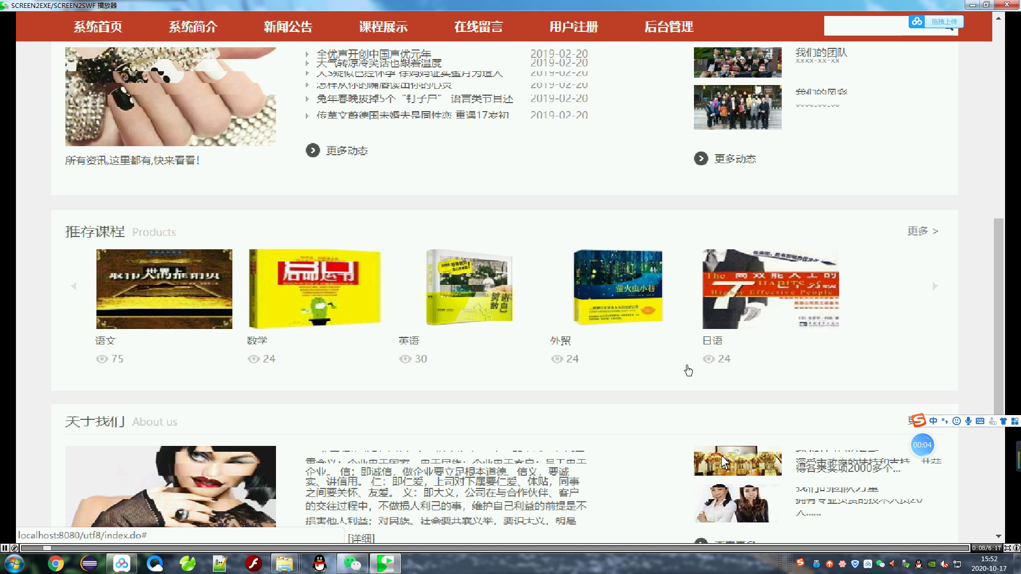Pause the Screen2SWF player playback
The height and width of the screenshot is (574, 1021).
5,548
